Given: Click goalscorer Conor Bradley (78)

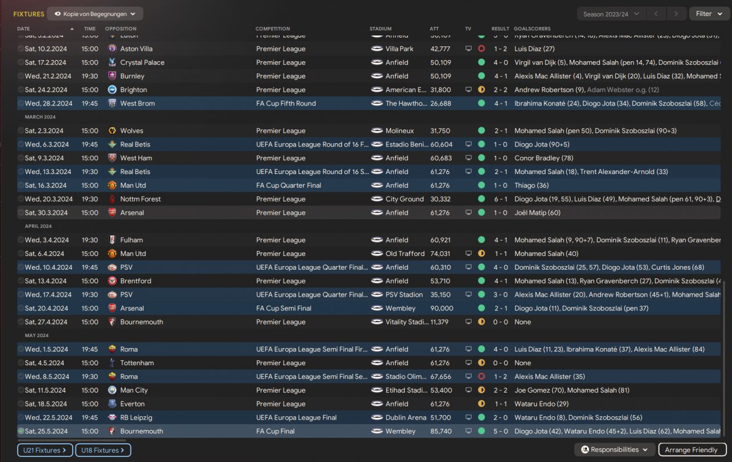Looking at the screenshot, I should pos(544,158).
